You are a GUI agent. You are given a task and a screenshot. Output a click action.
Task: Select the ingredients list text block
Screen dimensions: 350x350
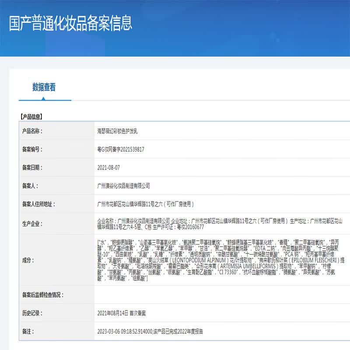click(x=221, y=260)
